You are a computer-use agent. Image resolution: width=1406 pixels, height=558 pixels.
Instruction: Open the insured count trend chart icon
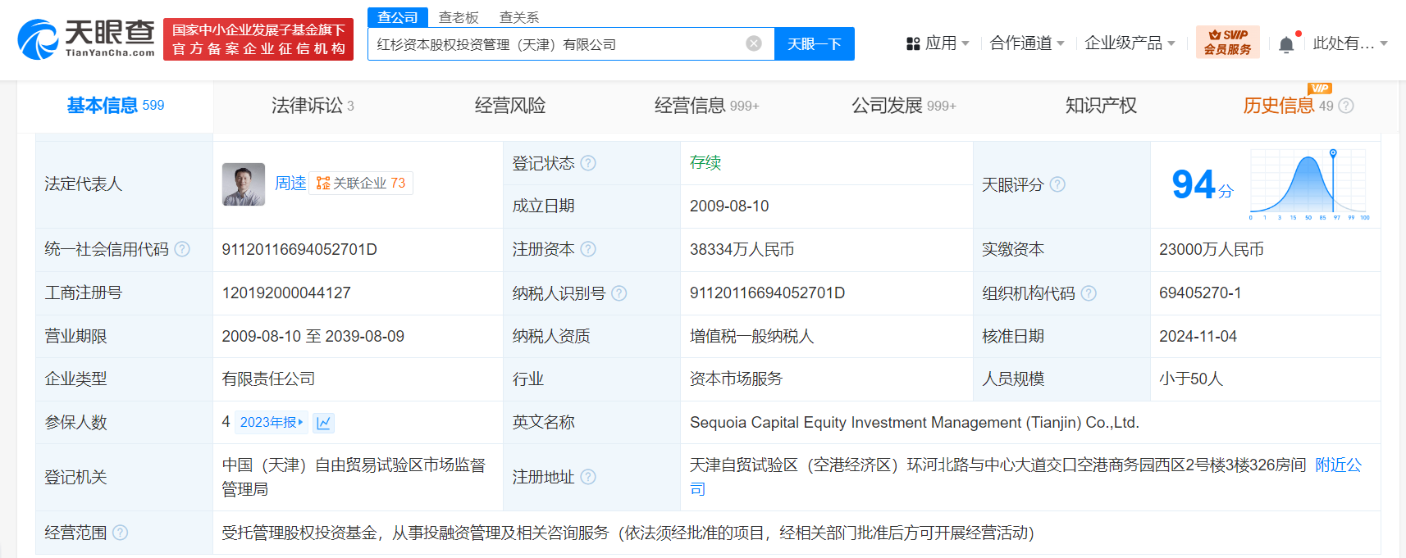(x=323, y=423)
